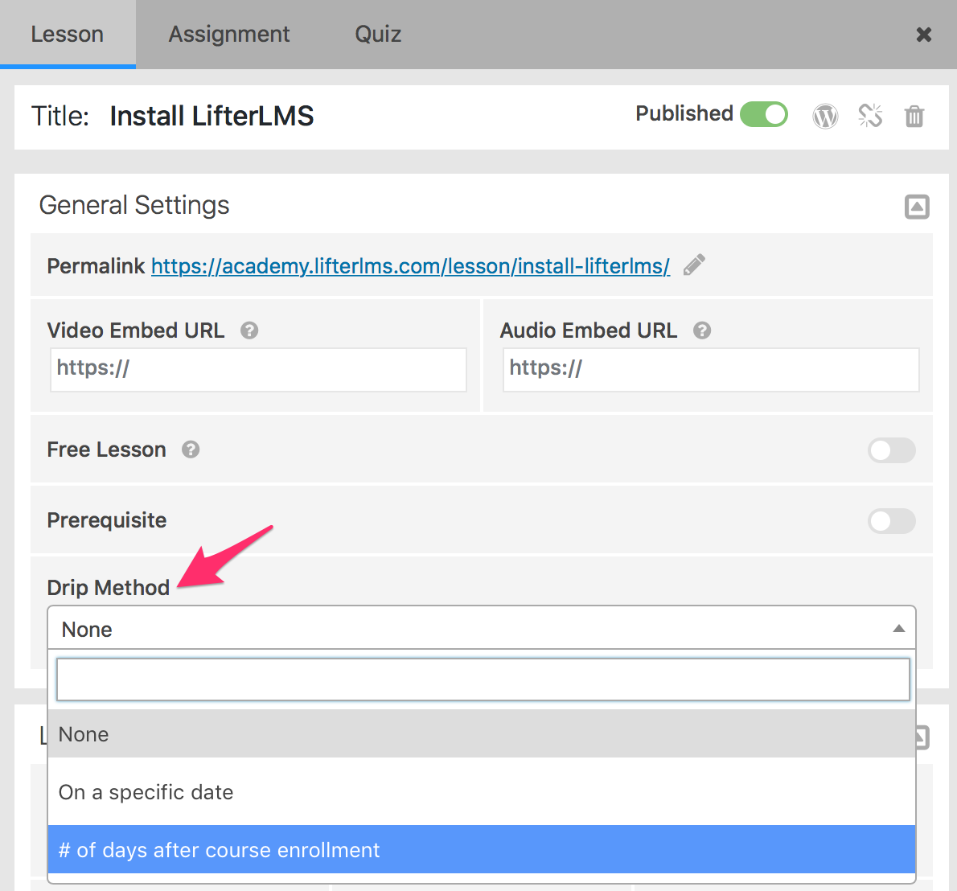The height and width of the screenshot is (891, 957).
Task: Enable the Prerequisite toggle
Action: coord(891,521)
